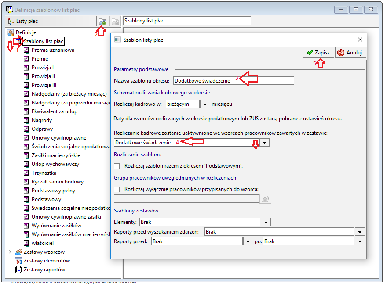Click the greyed folder icon beside add template

coord(115,22)
